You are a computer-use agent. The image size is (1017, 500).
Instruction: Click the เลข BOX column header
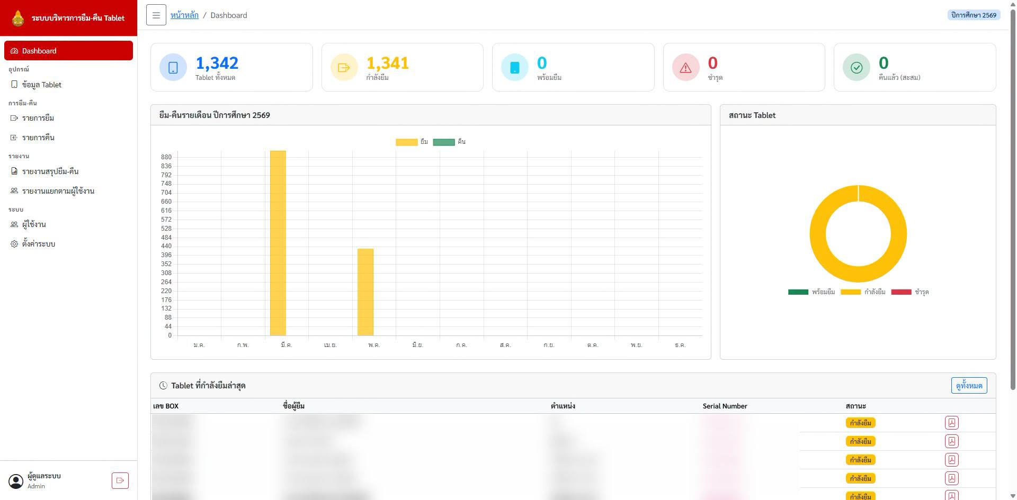[166, 406]
